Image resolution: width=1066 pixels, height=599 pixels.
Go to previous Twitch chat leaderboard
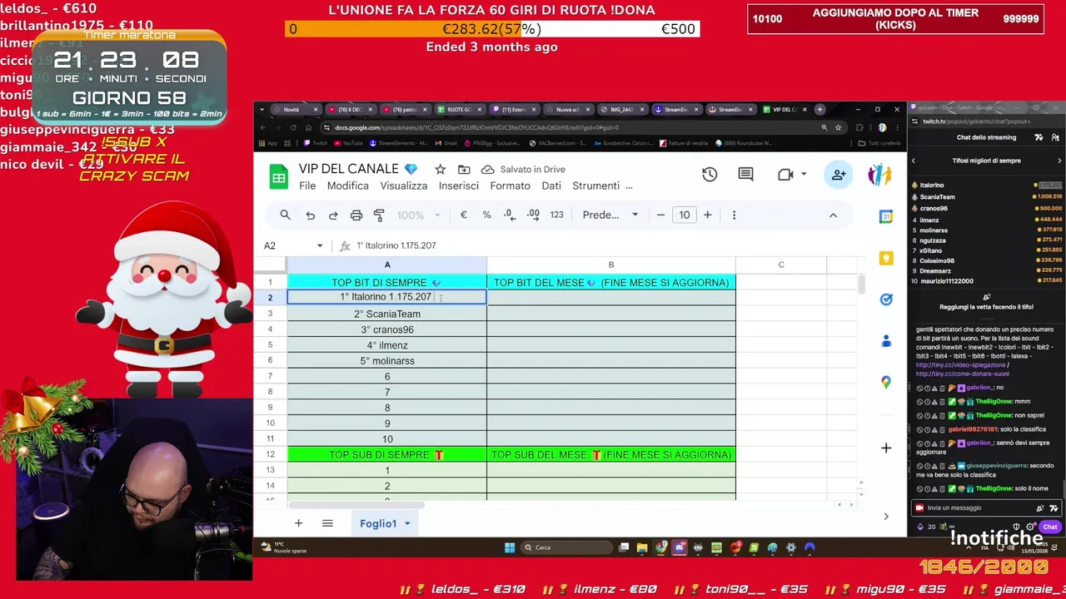point(914,161)
